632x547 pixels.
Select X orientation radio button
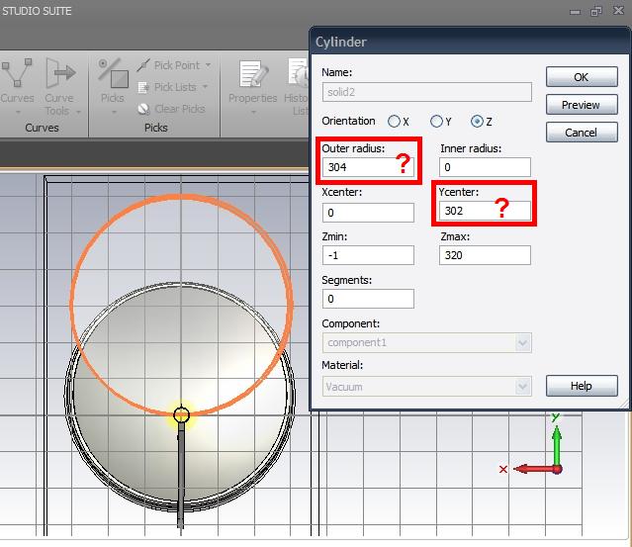394,122
